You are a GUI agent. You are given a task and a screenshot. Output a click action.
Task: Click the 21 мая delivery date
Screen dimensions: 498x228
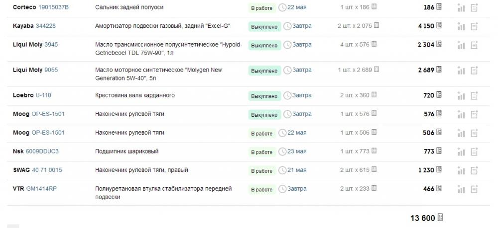point(297,170)
